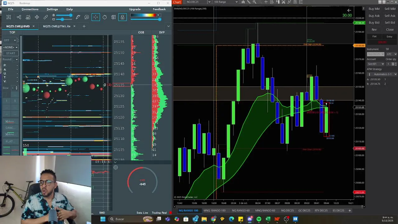The height and width of the screenshot is (224, 398).
Task: Click the gear icon beside the CVD gauge
Action: pos(115,167)
